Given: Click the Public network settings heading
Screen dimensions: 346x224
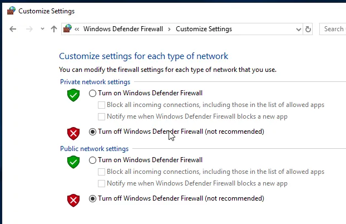Looking at the screenshot, I should click(94, 149).
